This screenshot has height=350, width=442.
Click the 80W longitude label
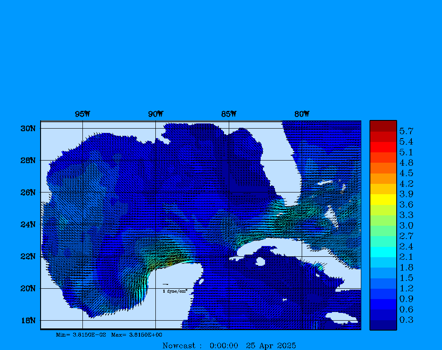[302, 114]
